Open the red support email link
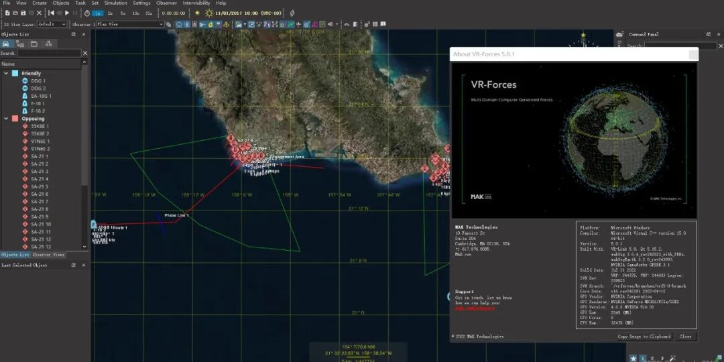The image size is (724, 362). pyautogui.click(x=475, y=308)
